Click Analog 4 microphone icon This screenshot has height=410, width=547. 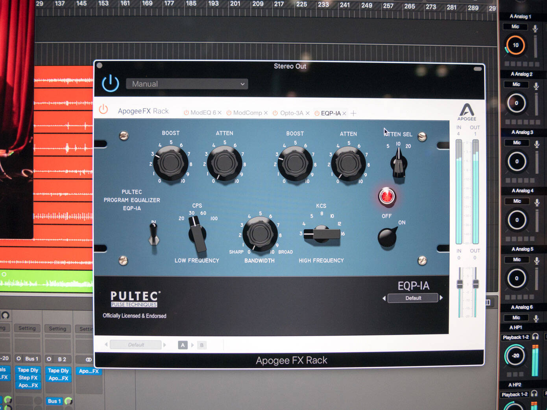point(537,202)
